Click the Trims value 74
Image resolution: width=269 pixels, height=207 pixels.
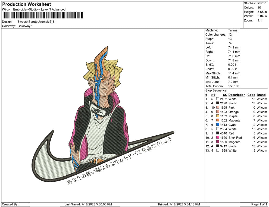click(x=230, y=43)
